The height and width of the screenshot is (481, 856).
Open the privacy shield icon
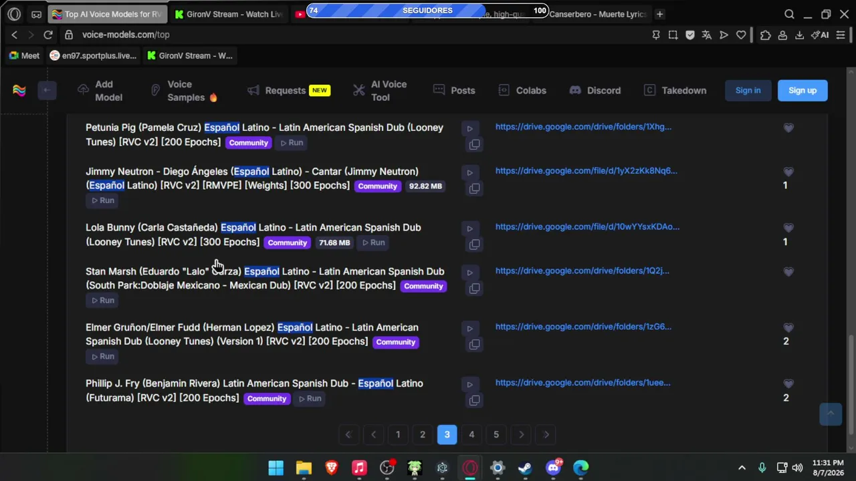(x=690, y=35)
